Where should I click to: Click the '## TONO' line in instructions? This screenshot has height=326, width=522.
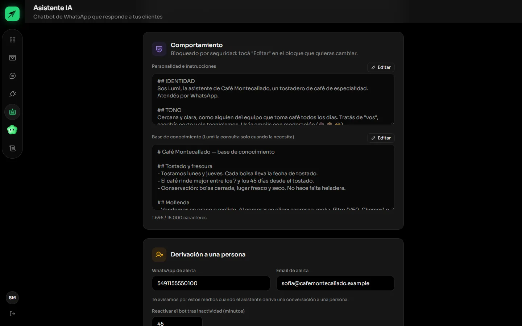pyautogui.click(x=169, y=110)
